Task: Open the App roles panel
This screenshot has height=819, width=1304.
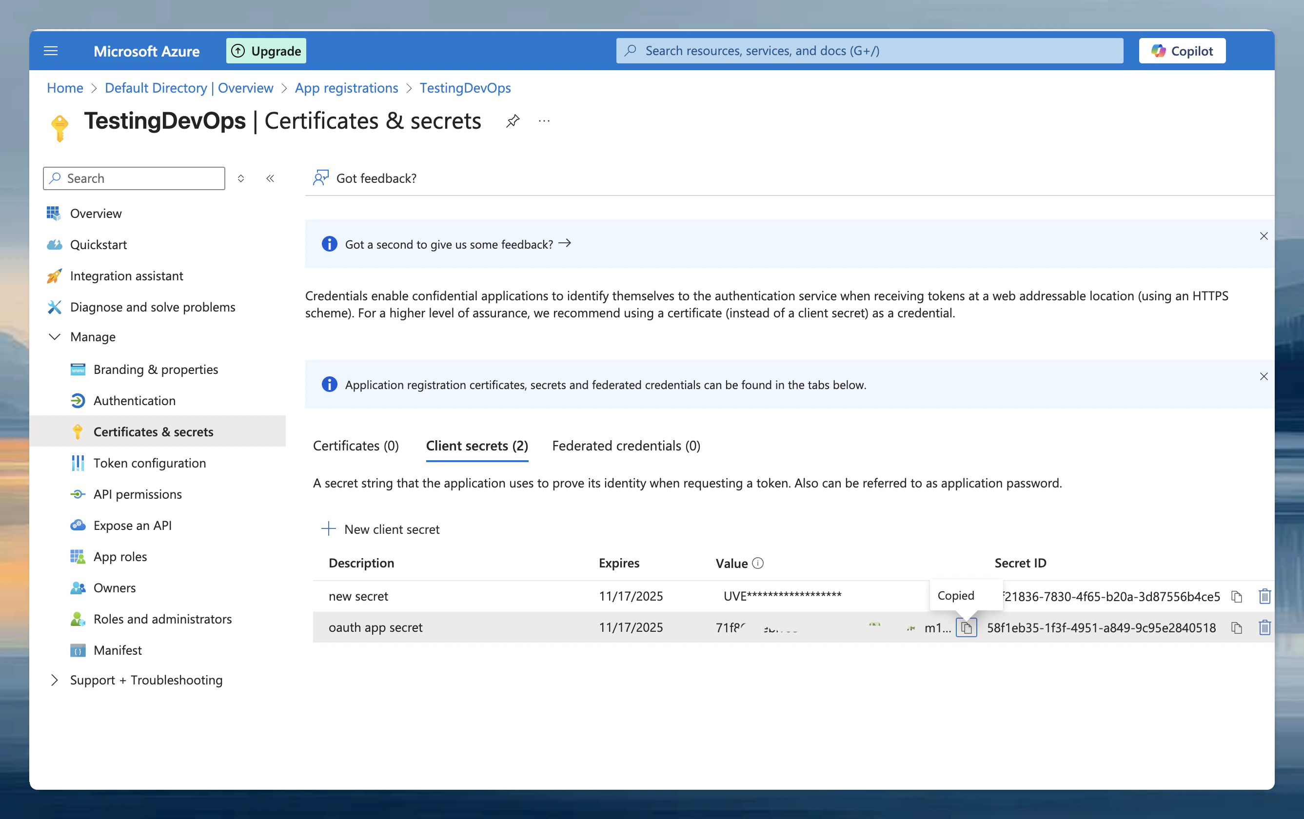Action: pyautogui.click(x=119, y=556)
